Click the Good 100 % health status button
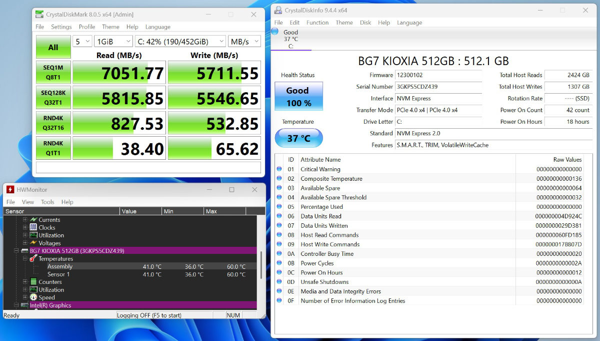 pyautogui.click(x=298, y=96)
